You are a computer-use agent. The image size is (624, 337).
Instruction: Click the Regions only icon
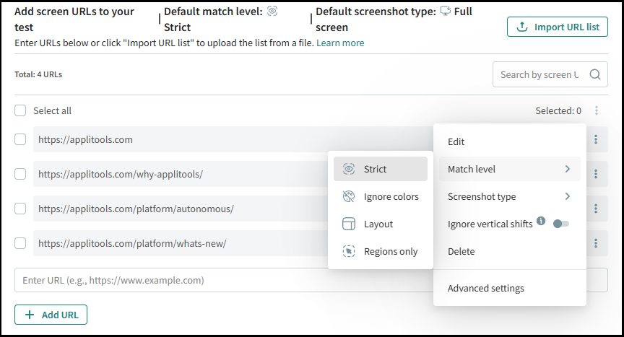pyautogui.click(x=349, y=251)
